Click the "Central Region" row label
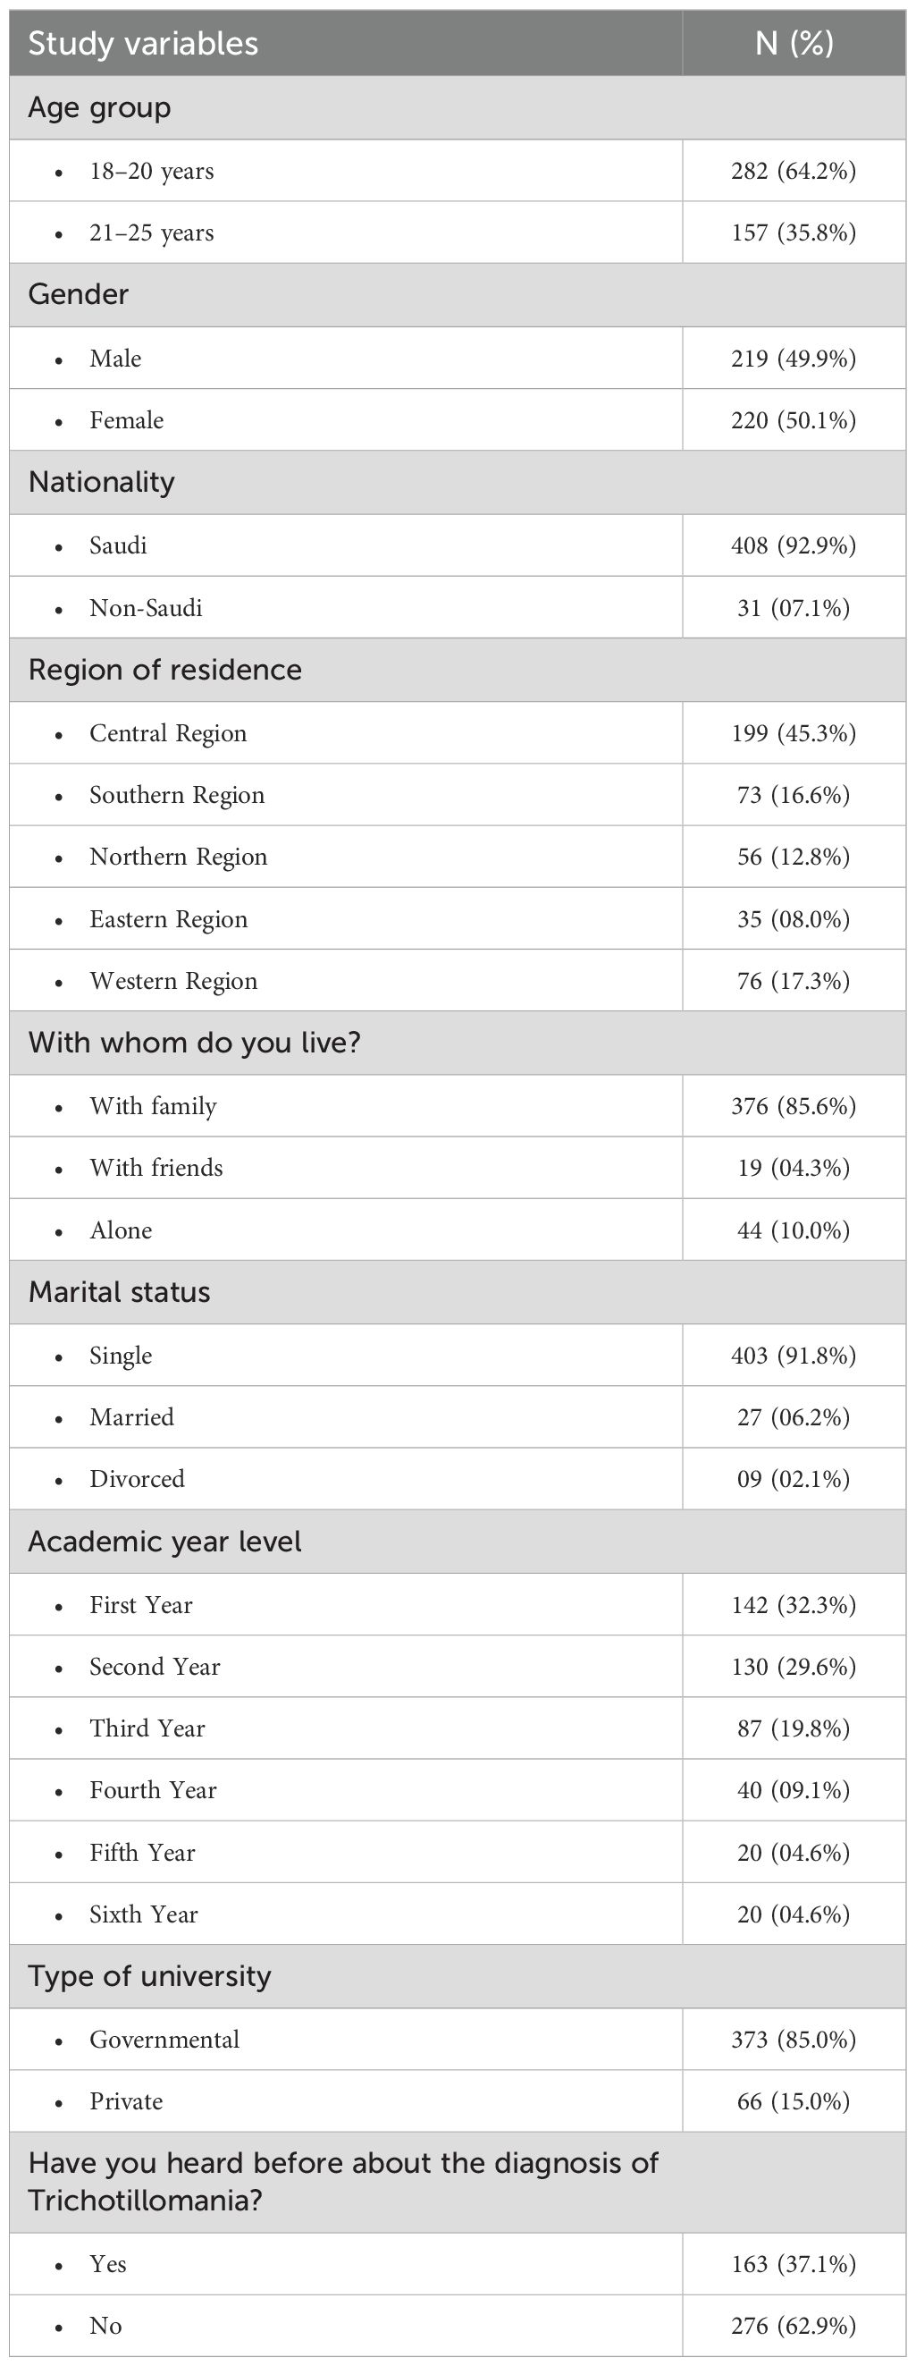The width and height of the screenshot is (916, 2366). [168, 734]
